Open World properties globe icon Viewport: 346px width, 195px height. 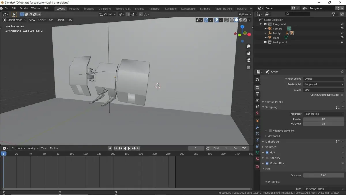(257, 113)
